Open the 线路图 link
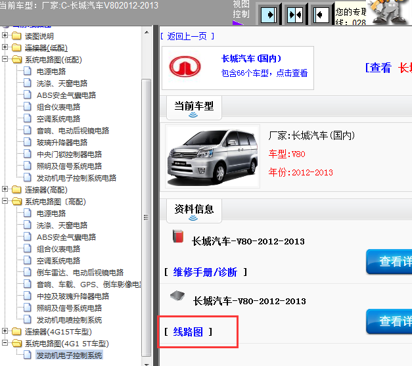 pyautogui.click(x=188, y=332)
